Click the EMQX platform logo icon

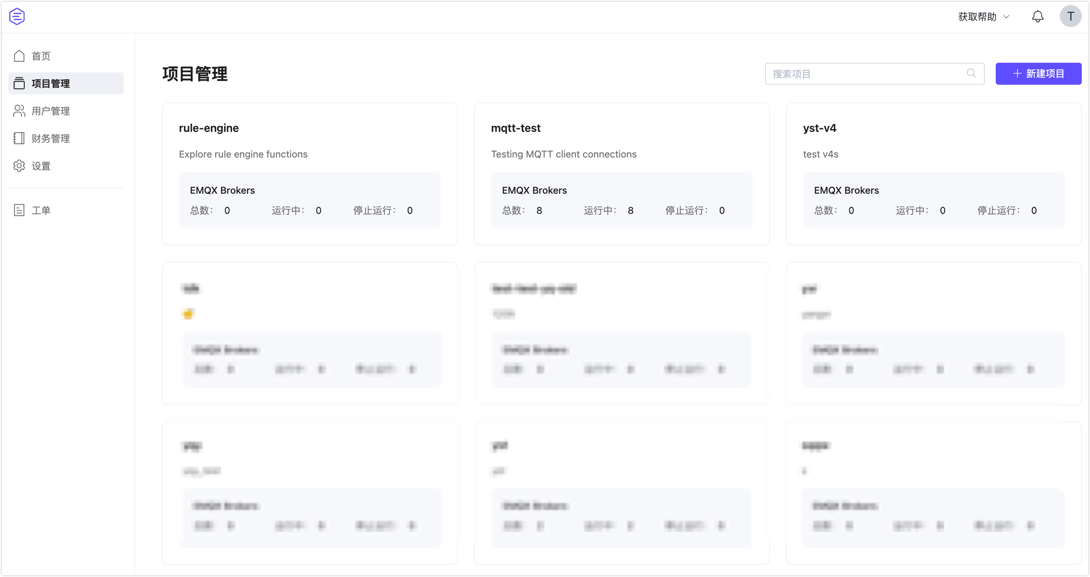(16, 16)
